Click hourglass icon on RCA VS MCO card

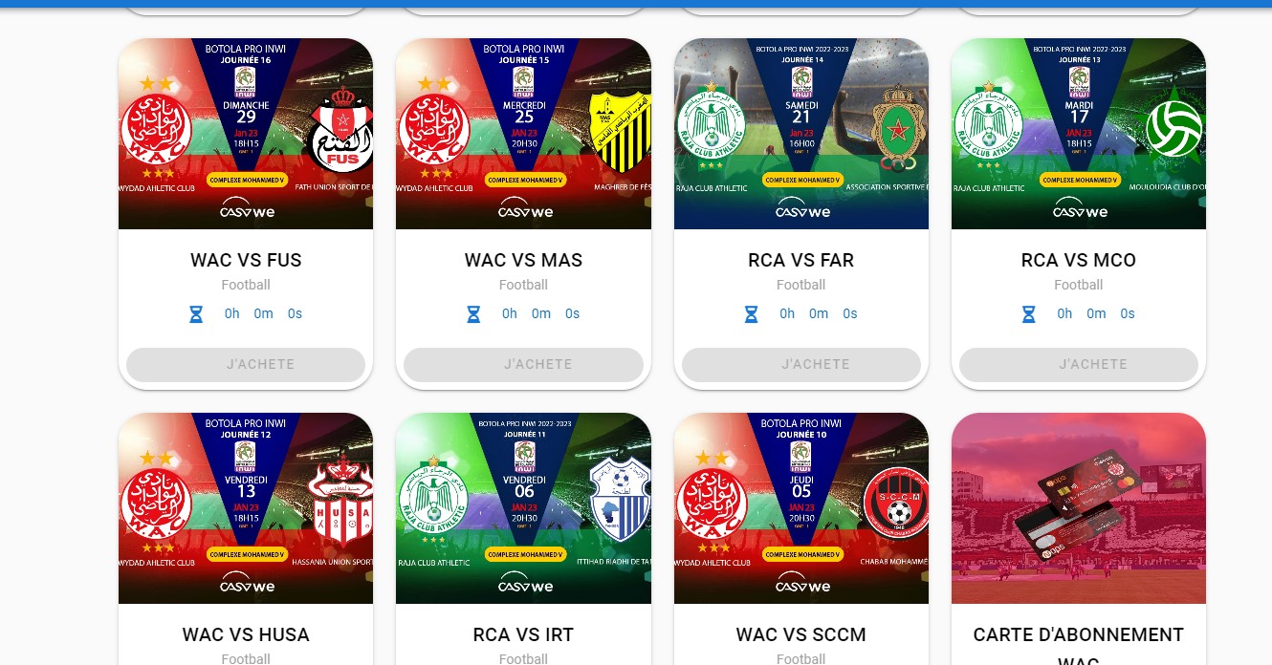(x=1029, y=313)
